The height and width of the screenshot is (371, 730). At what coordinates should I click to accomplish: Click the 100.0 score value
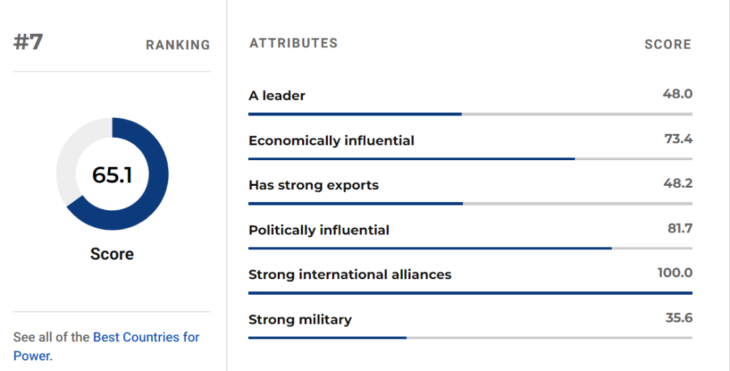pyautogui.click(x=675, y=273)
